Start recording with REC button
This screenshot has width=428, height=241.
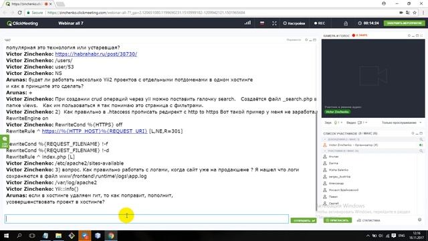point(320,23)
